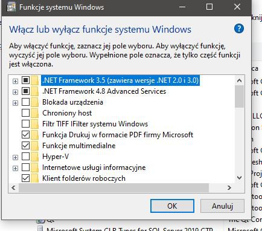The width and height of the screenshot is (262, 231).
Task: Expand the Blokada urządzenia tree node
Action: click(15, 103)
